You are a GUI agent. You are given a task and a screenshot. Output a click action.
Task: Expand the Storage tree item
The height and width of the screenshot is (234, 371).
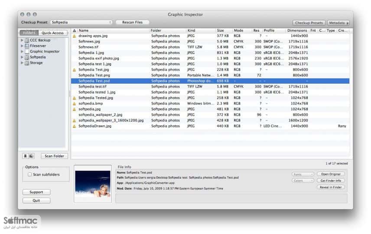tap(22, 63)
